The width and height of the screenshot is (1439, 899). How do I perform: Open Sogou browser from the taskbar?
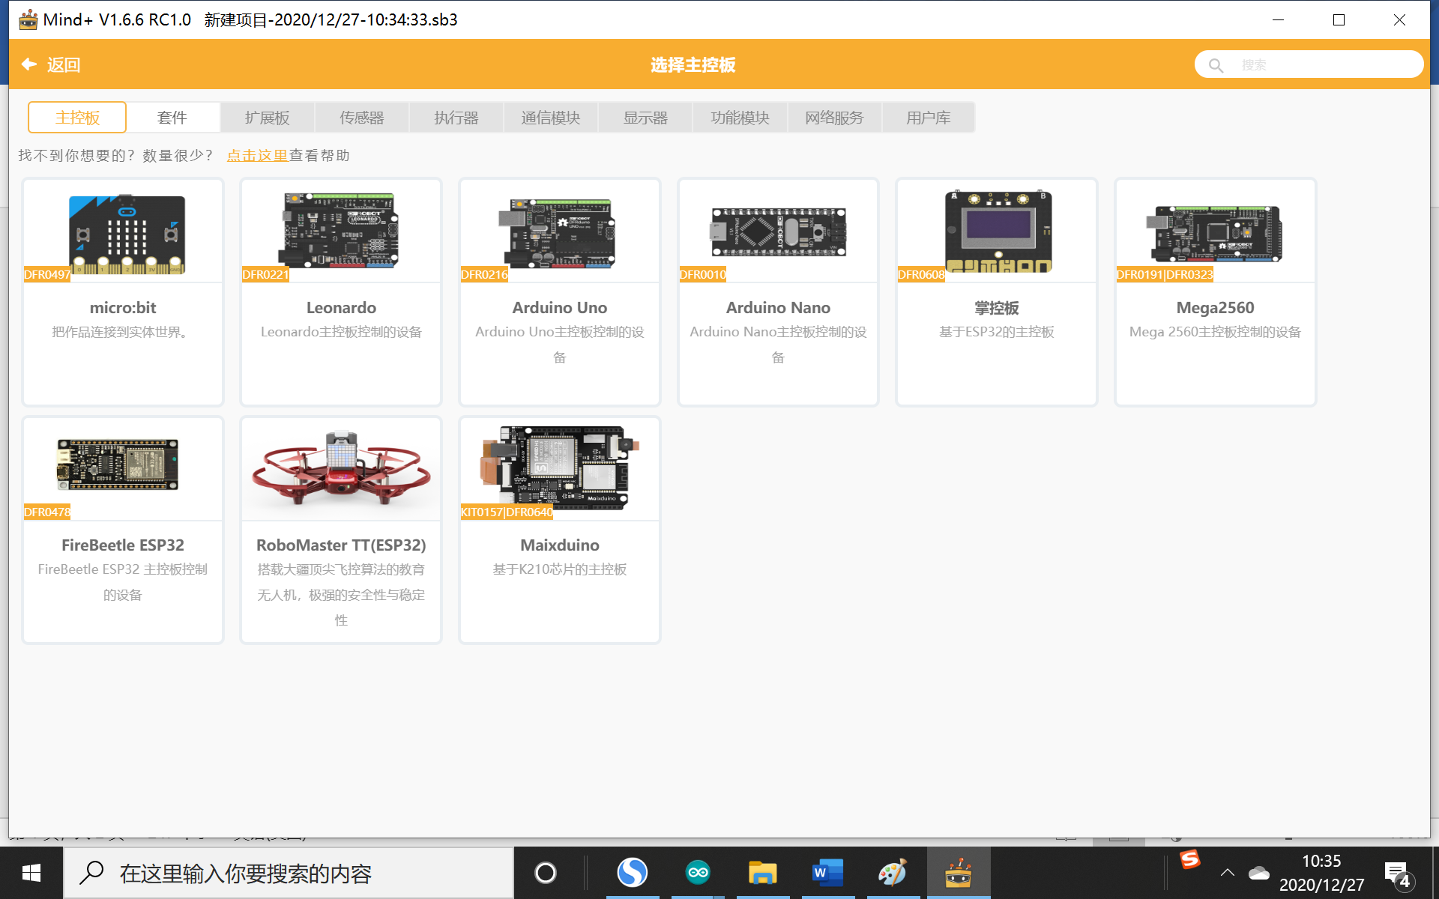[x=632, y=873]
